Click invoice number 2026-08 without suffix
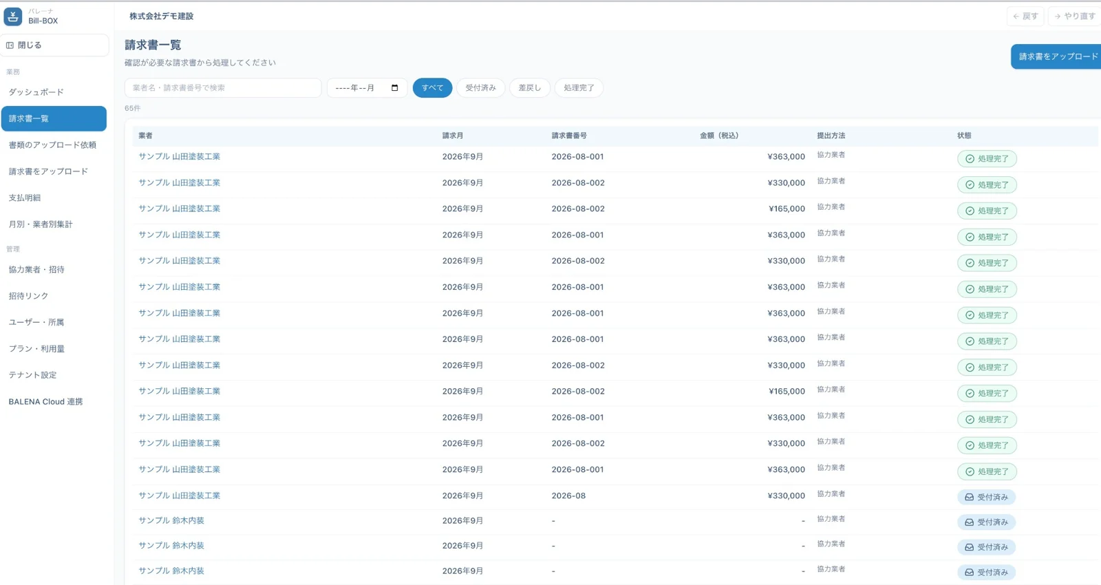1101x585 pixels. (568, 496)
